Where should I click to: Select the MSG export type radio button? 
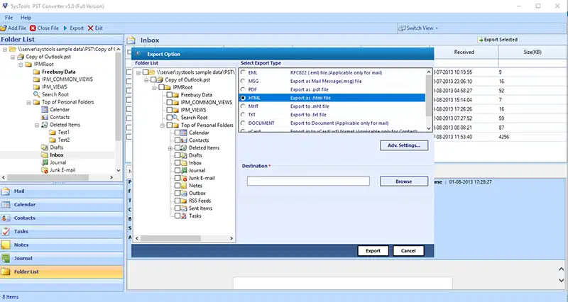tap(243, 81)
